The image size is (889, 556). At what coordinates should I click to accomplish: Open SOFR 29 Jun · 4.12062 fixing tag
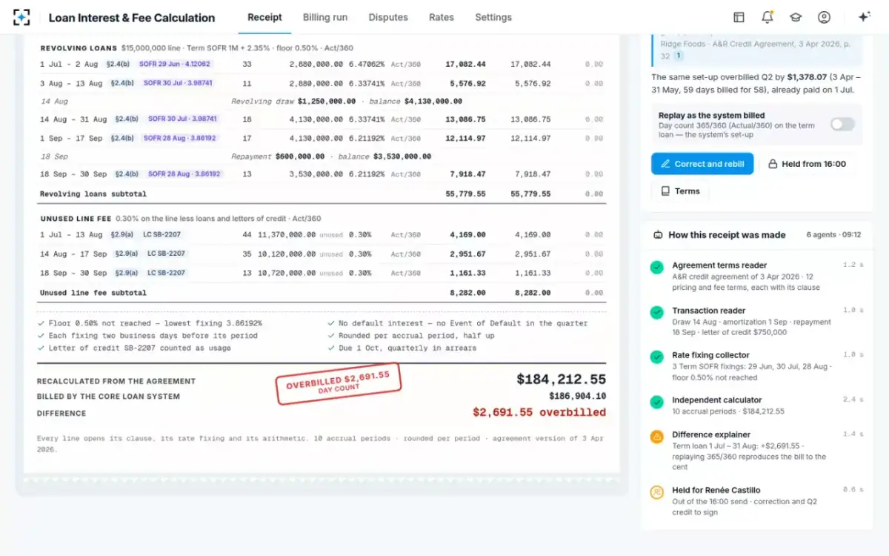click(176, 64)
